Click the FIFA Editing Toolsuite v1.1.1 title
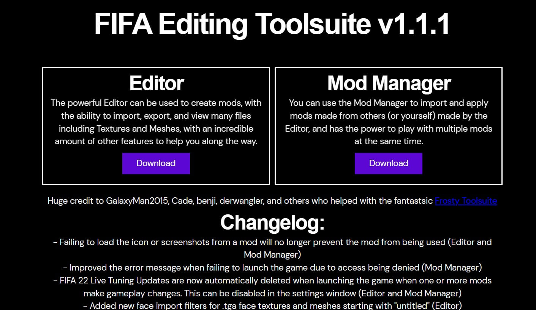The image size is (536, 310). click(x=272, y=24)
